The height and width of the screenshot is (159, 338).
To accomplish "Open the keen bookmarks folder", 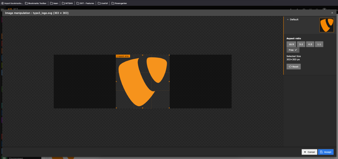I will point(54,3).
